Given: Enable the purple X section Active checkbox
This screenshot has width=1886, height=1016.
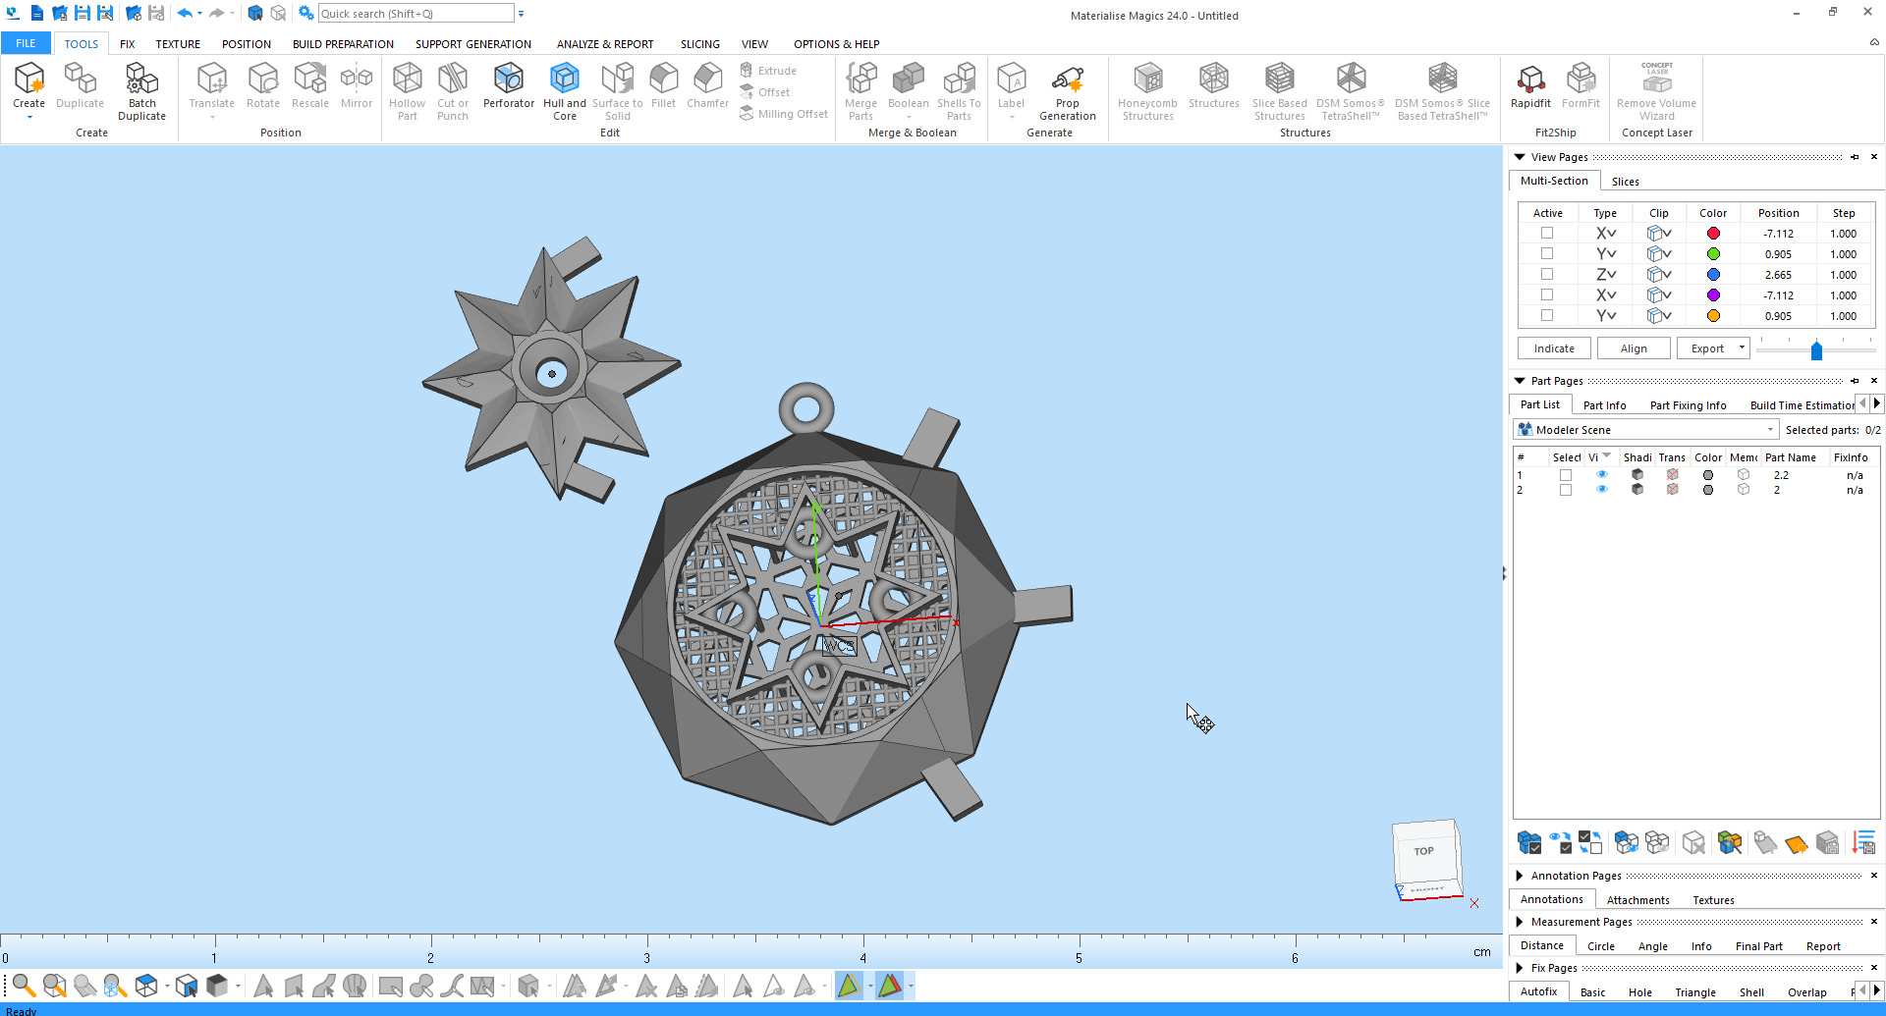Looking at the screenshot, I should click(1547, 294).
